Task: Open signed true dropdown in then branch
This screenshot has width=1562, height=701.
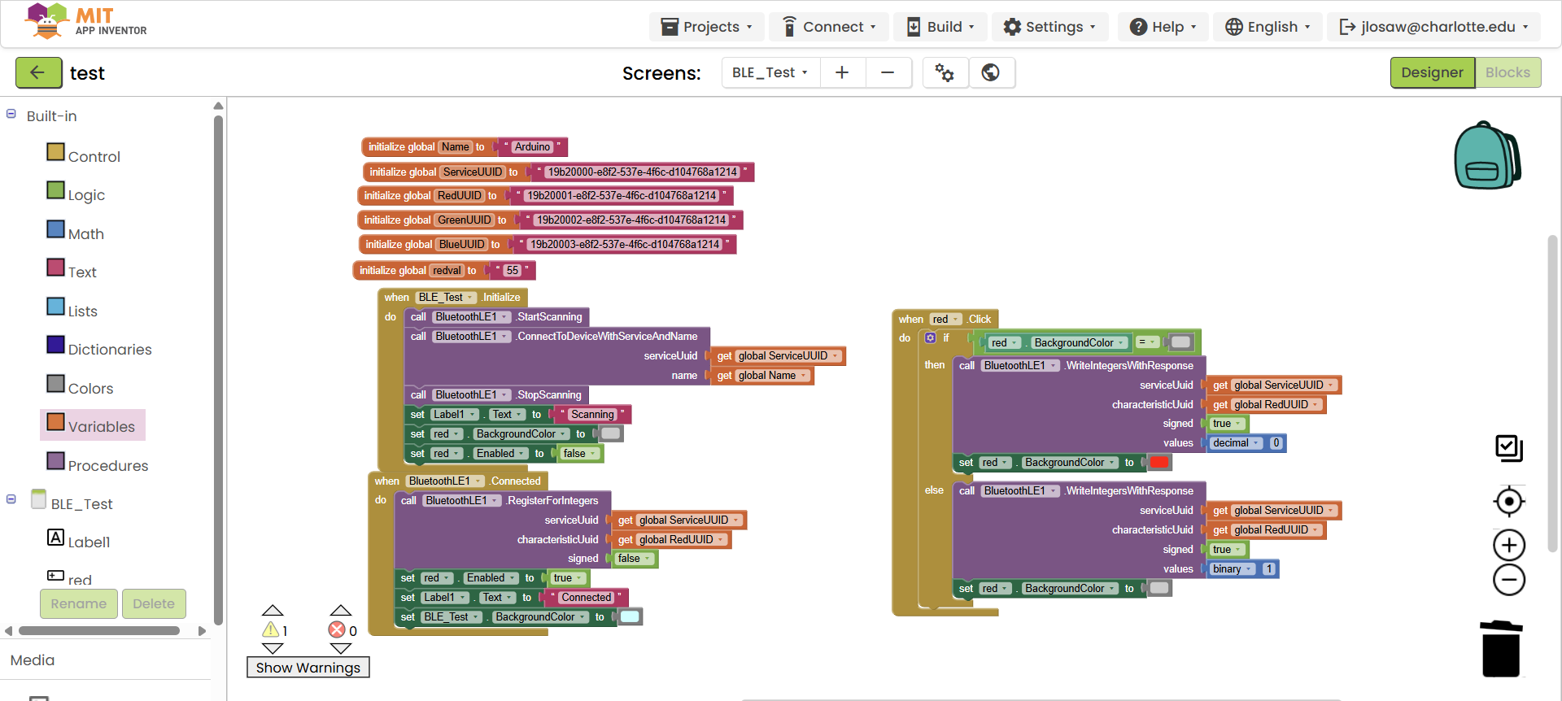Action: [1227, 424]
